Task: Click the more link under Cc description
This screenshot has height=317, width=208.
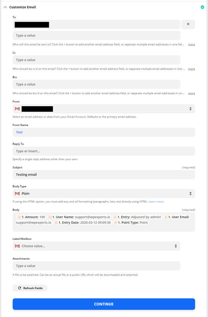Action: pos(191,69)
